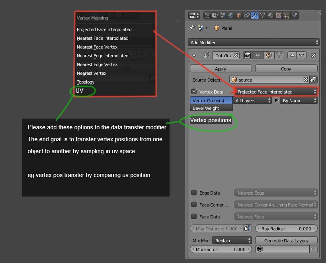This screenshot has width=326, height=263.
Task: Click the pin icon beside Plane breadcrumb
Action: 191,28
